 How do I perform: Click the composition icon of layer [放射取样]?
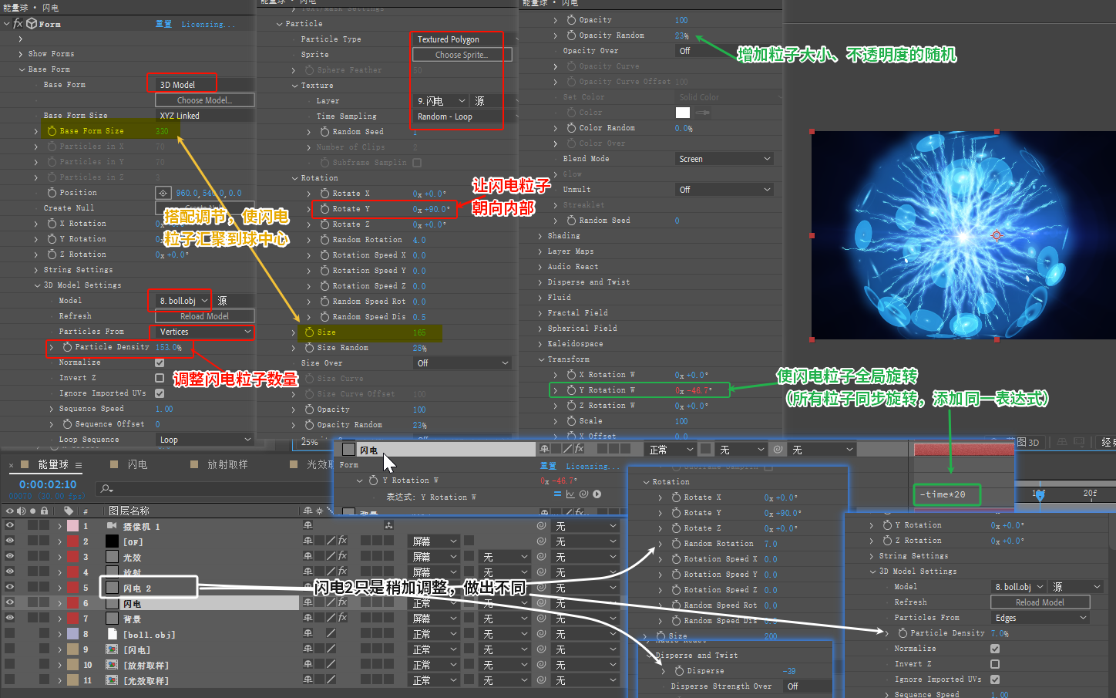pyautogui.click(x=112, y=665)
